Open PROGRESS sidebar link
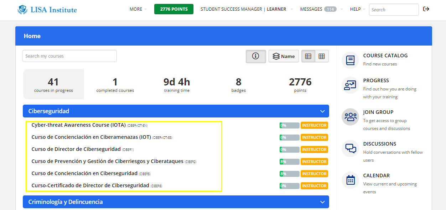 pos(376,80)
